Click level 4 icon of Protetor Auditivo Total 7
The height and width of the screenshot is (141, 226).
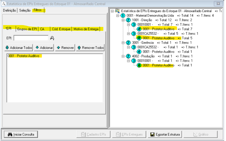click(139, 29)
